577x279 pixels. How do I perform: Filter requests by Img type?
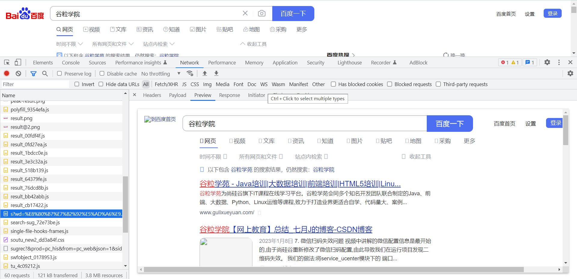point(207,84)
